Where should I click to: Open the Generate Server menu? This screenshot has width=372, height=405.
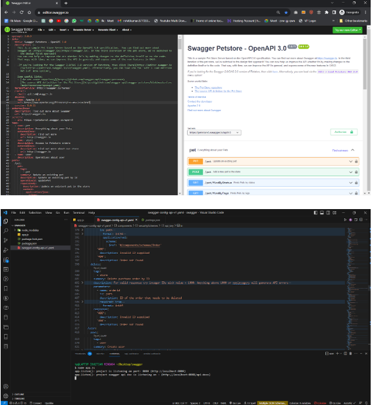84,30
